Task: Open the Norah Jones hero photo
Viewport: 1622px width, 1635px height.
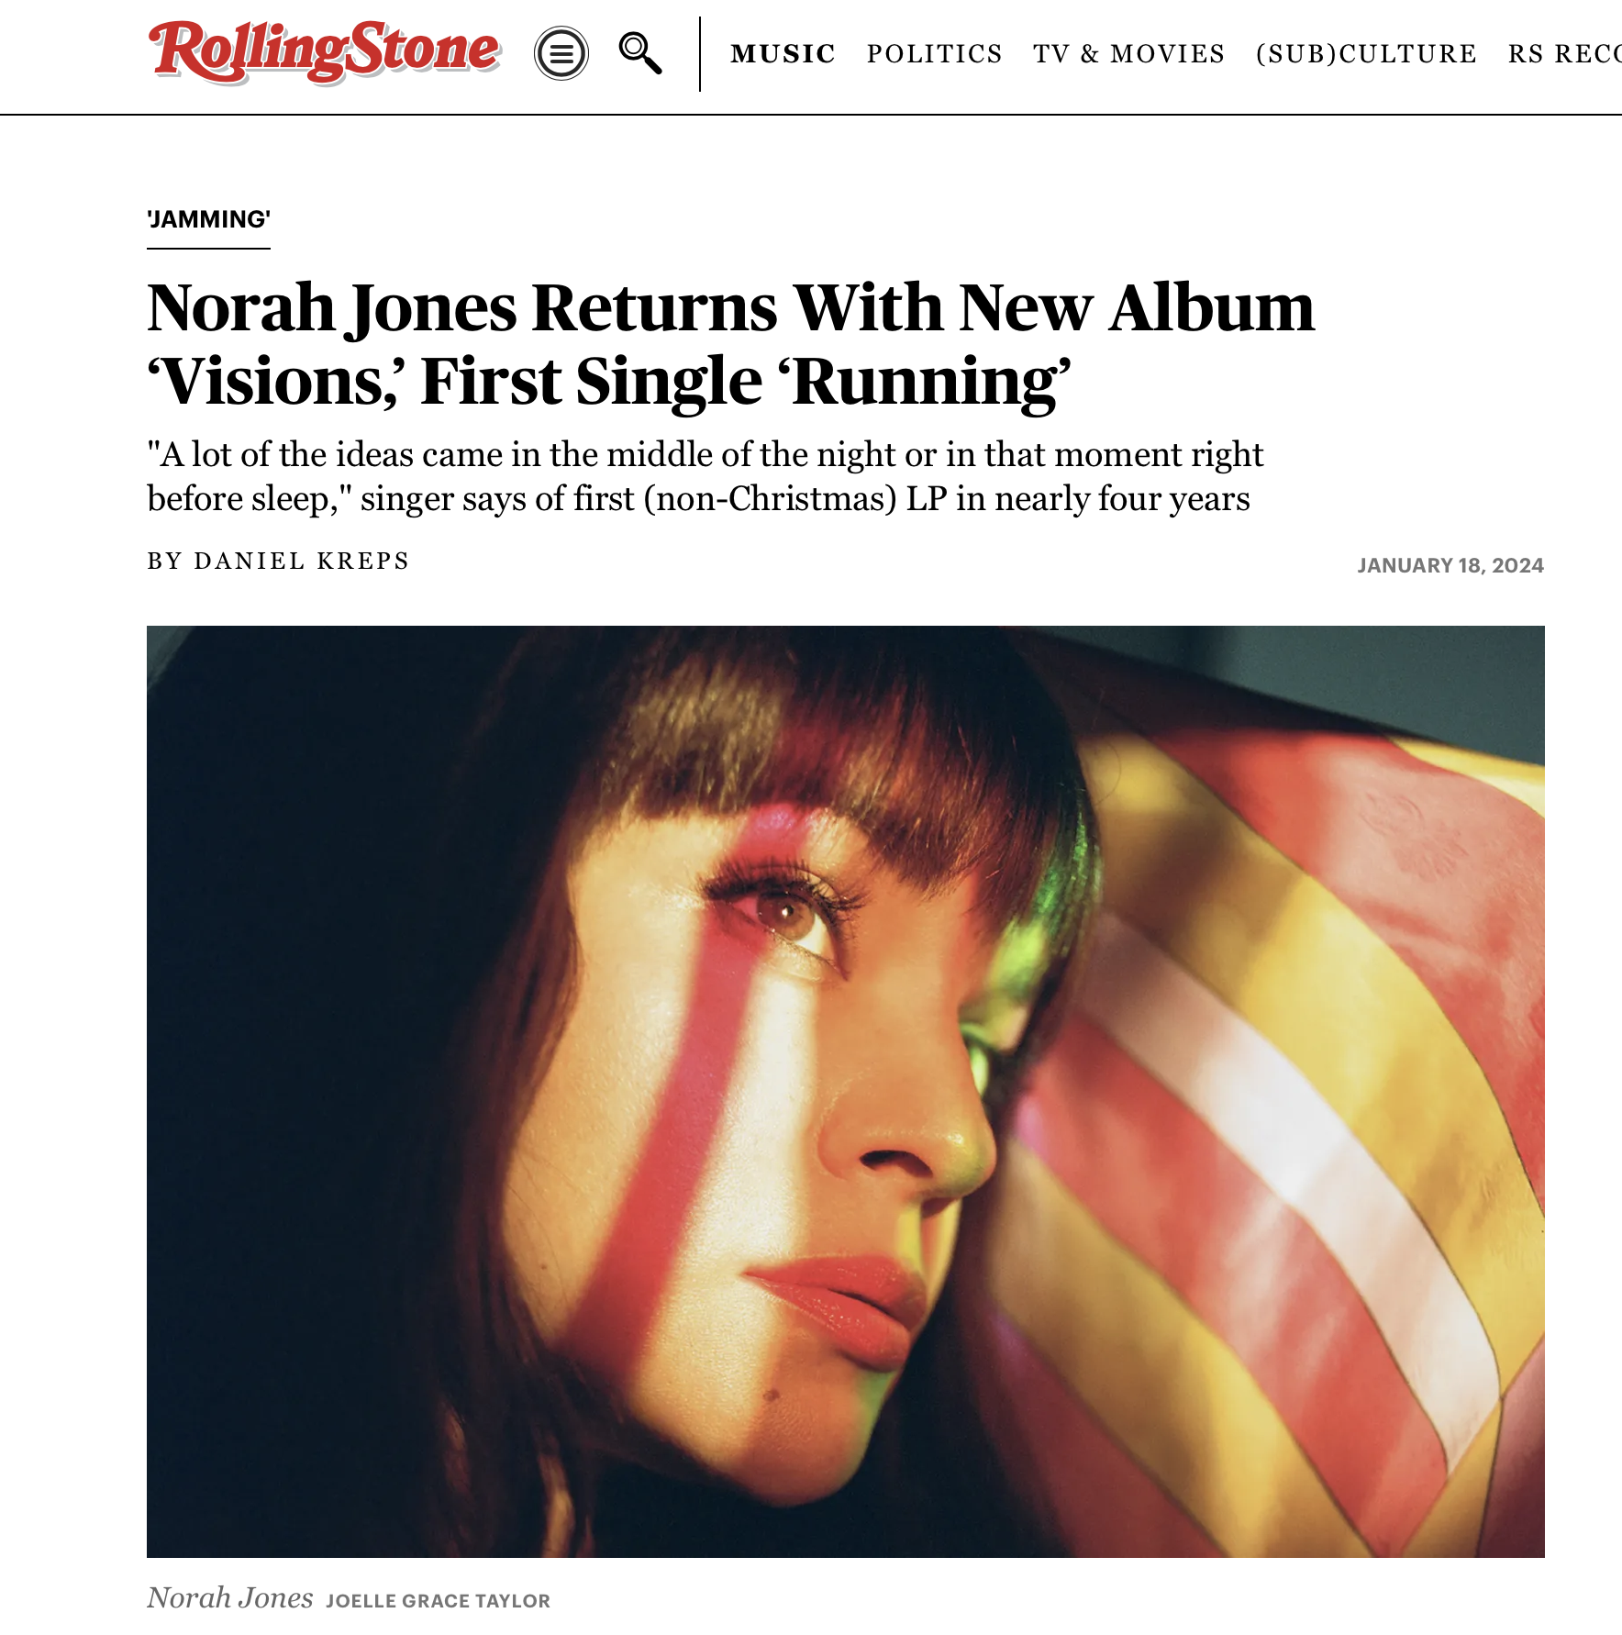Action: pos(845,1091)
